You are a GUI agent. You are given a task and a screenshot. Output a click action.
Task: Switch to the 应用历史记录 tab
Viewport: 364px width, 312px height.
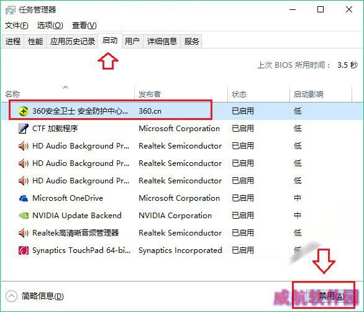click(x=73, y=42)
